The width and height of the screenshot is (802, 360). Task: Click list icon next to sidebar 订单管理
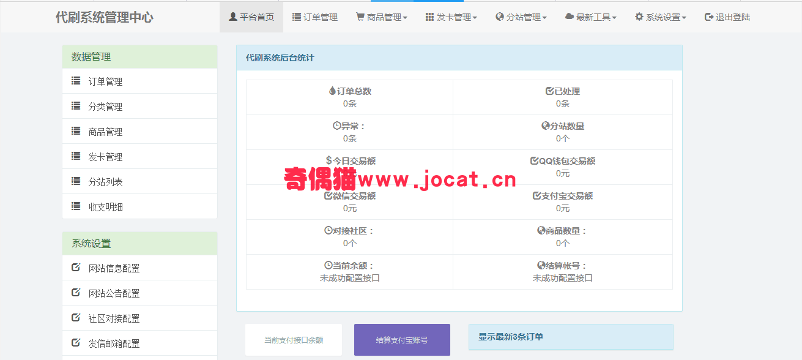pos(76,81)
